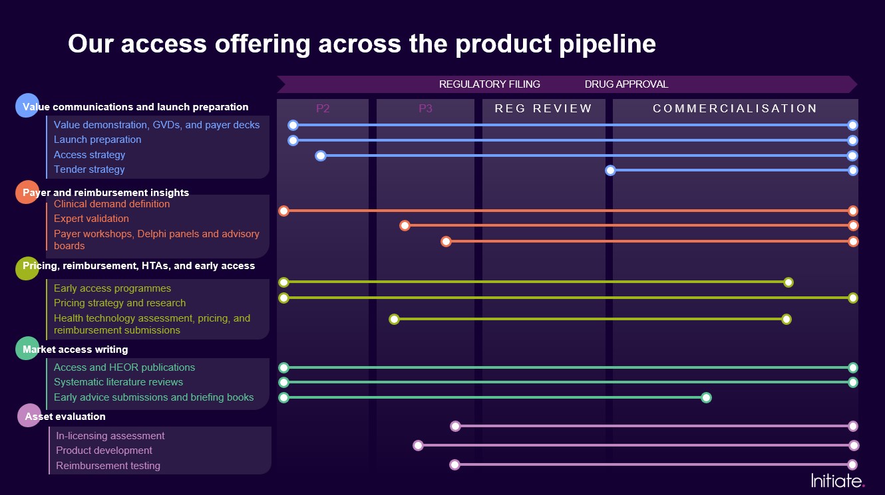Click the orange Payer and reimbursement insights circle

(27, 192)
